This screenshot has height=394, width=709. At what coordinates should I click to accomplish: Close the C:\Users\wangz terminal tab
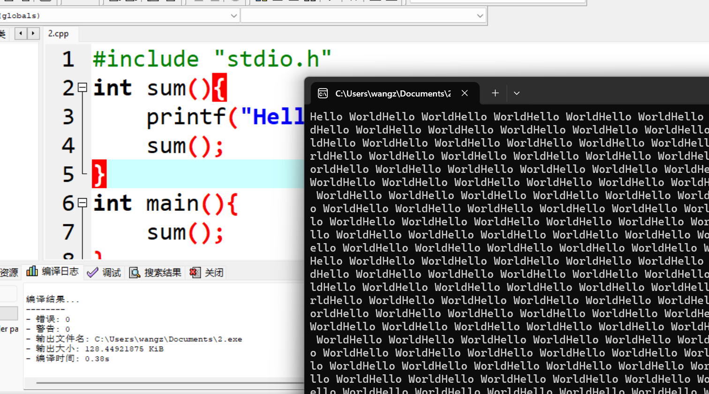465,93
